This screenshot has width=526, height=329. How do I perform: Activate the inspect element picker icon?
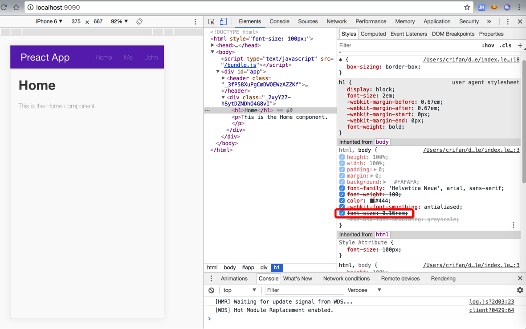(212, 21)
